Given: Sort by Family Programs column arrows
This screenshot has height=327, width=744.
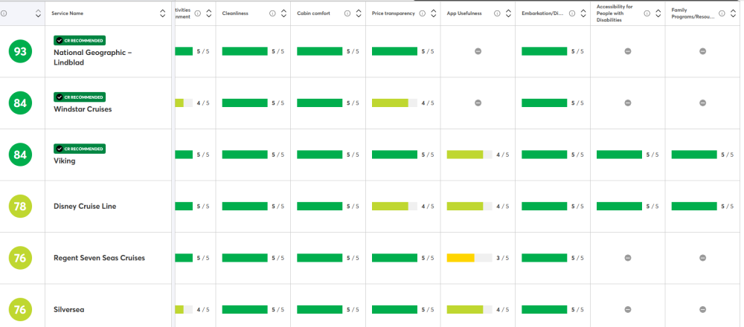Looking at the screenshot, I should (x=733, y=13).
